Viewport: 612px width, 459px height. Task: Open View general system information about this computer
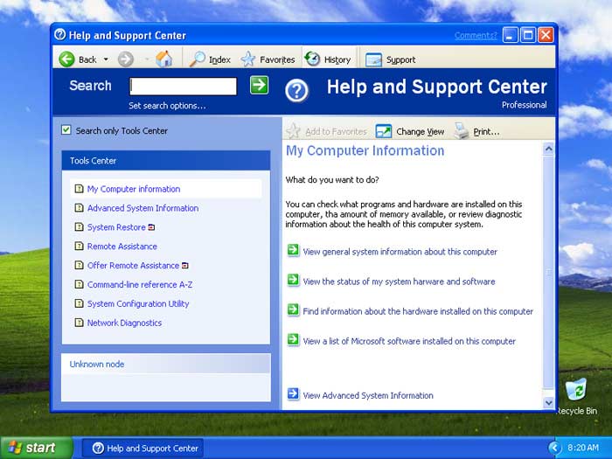[x=400, y=252]
